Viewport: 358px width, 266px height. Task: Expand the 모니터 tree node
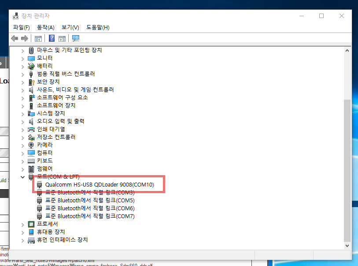coord(22,59)
